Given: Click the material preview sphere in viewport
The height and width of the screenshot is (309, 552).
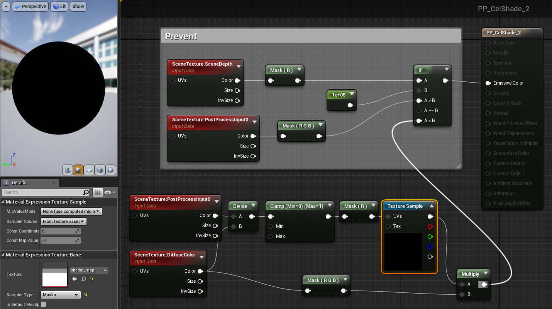Looking at the screenshot, I should (59, 88).
